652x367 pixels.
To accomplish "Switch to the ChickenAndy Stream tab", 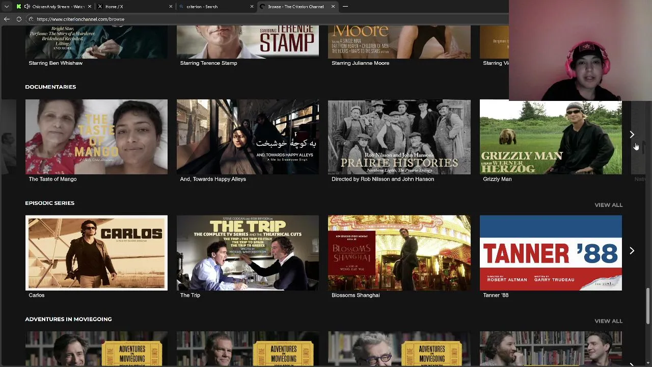I will coord(53,7).
